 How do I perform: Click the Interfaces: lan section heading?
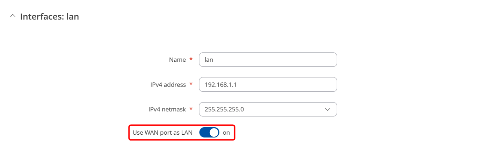pyautogui.click(x=49, y=16)
